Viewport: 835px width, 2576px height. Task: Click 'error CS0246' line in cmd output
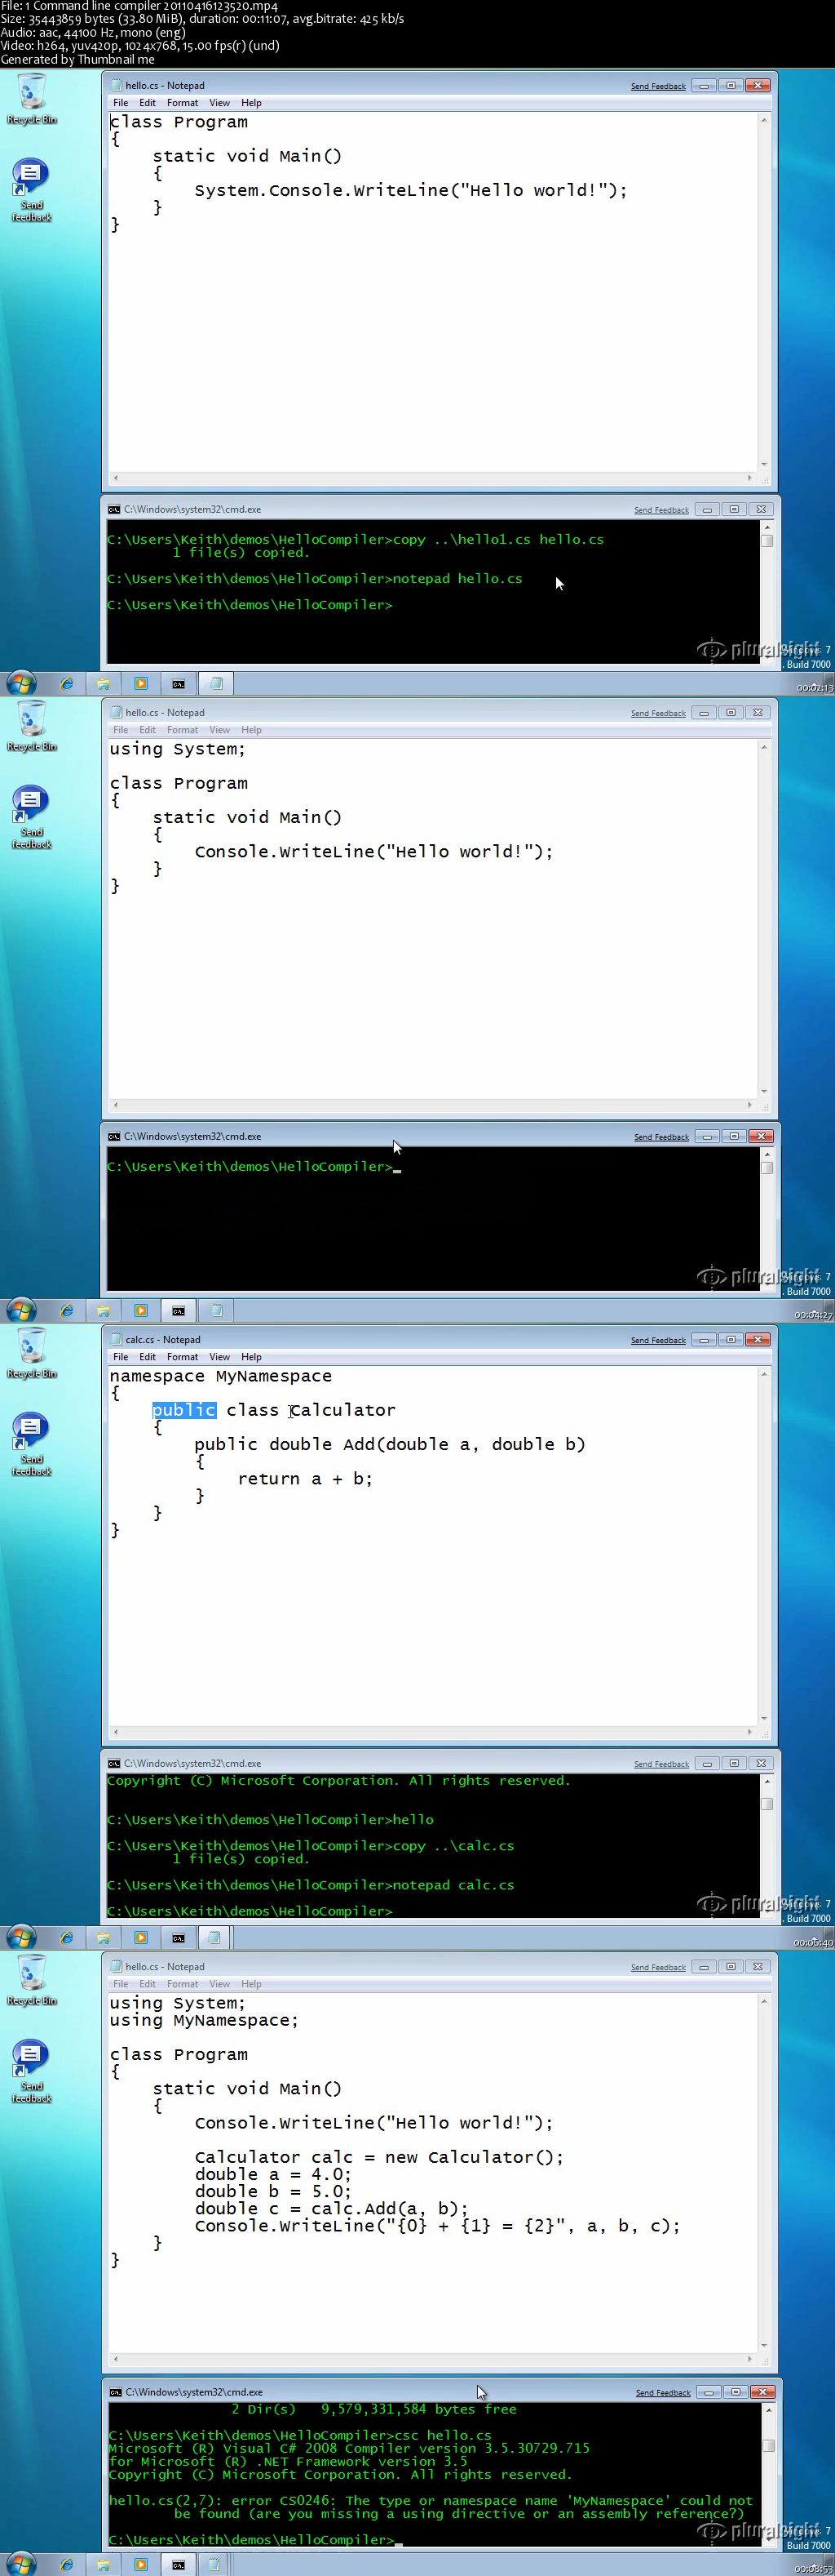pos(431,2500)
